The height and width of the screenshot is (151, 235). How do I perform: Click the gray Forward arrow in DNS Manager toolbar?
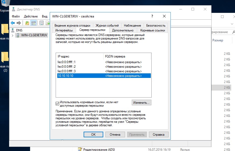pos(19,23)
